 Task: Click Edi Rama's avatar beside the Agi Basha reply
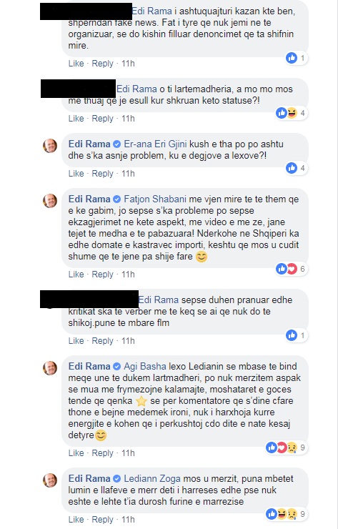click(x=50, y=368)
